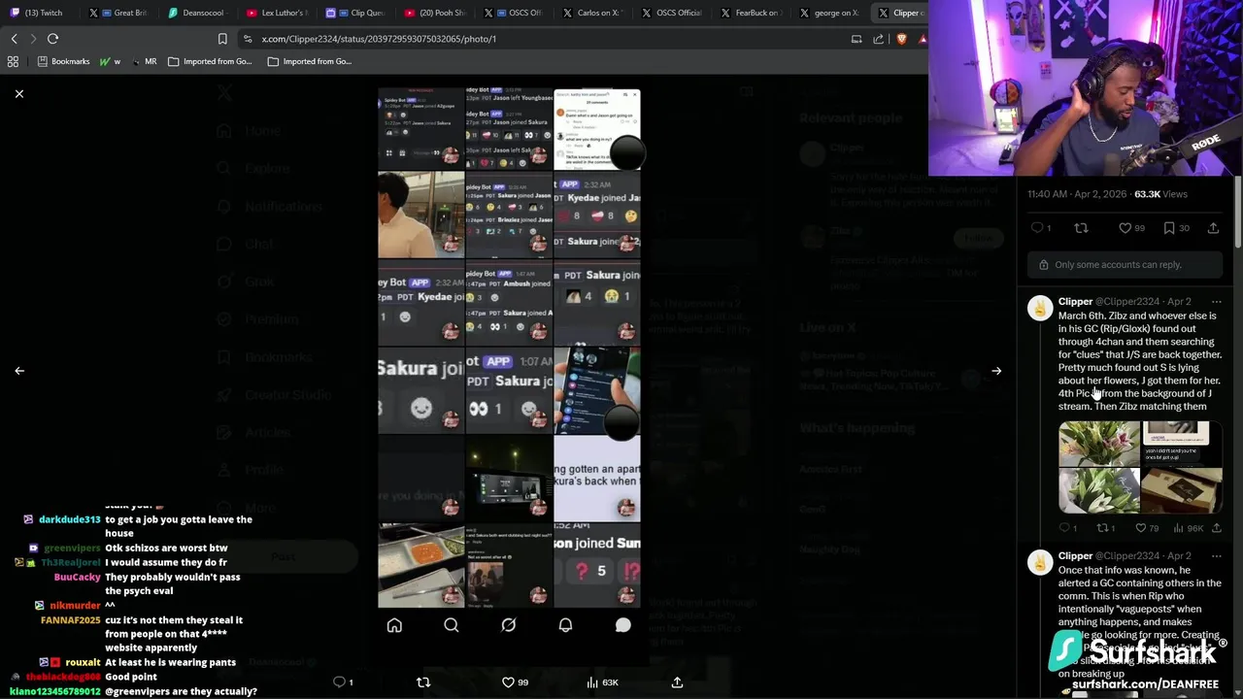This screenshot has height=699, width=1243.
Task: Open the more options on March 6th reply
Action: [x=1216, y=302]
